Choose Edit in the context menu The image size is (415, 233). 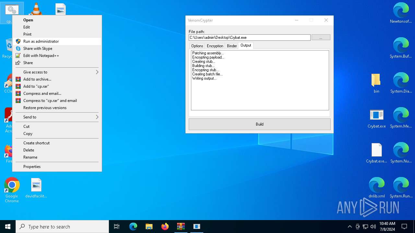click(57, 27)
